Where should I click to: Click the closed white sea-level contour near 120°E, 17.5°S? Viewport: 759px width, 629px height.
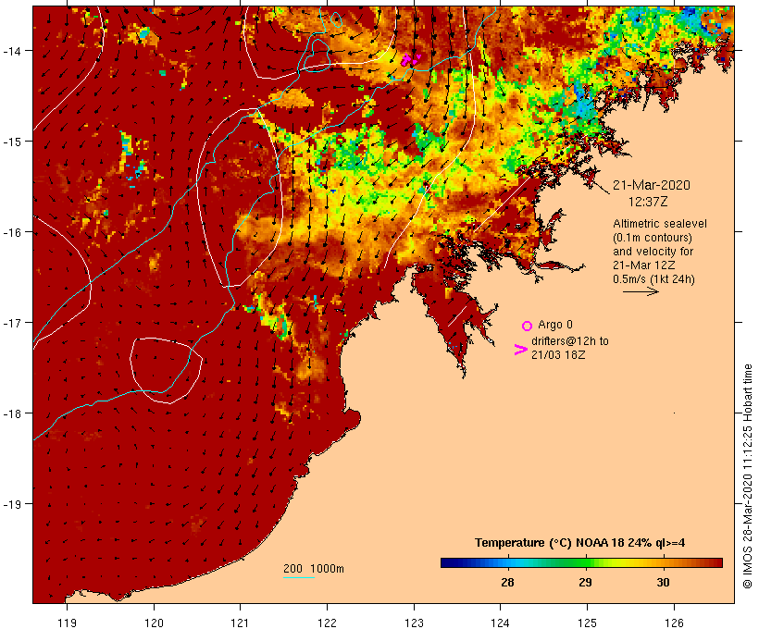point(166,370)
